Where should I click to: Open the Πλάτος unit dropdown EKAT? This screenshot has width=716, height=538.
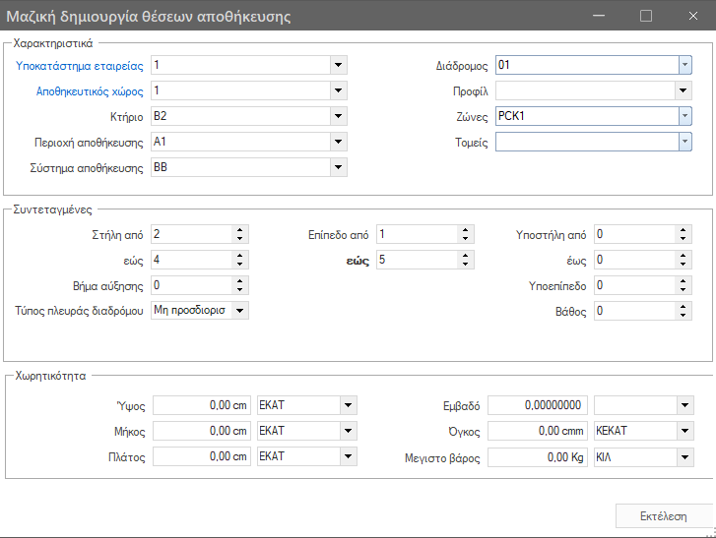[348, 456]
